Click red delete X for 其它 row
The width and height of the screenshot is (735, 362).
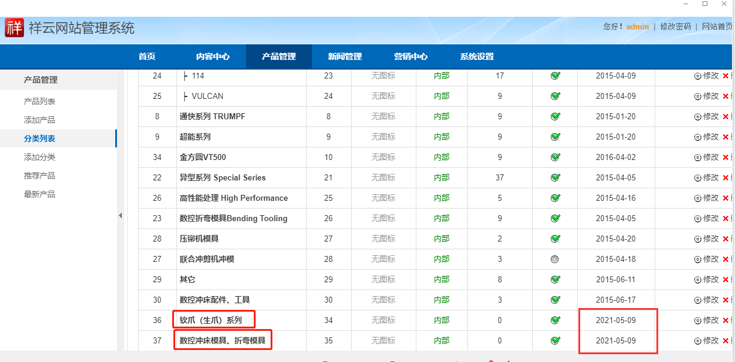pos(725,280)
